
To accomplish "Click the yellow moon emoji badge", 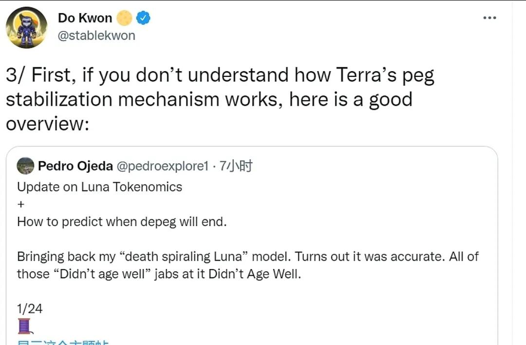I will (x=124, y=18).
